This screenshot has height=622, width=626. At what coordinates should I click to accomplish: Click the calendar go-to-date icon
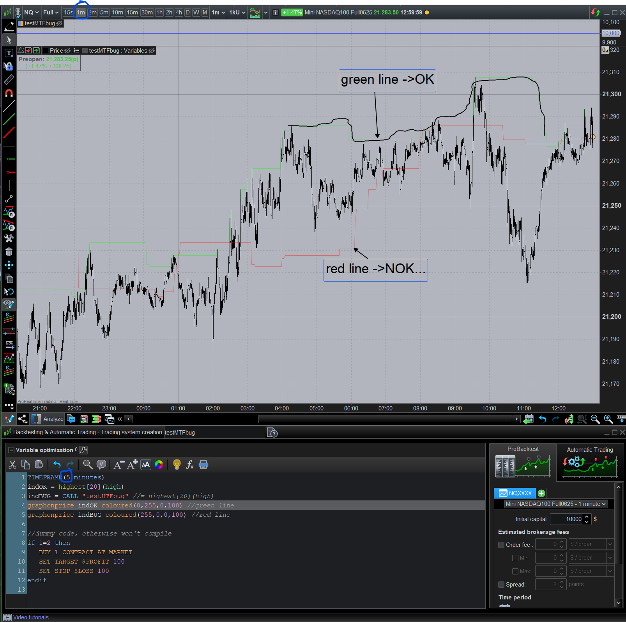529,419
